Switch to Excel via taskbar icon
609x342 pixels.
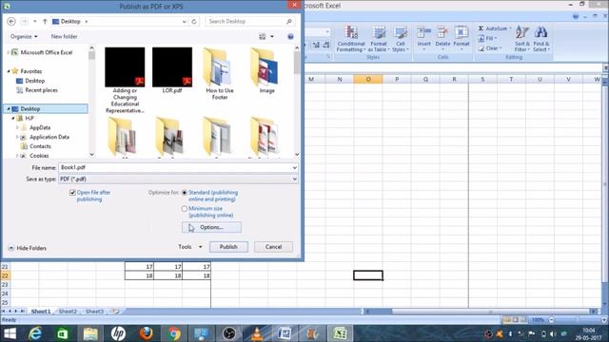(x=341, y=333)
